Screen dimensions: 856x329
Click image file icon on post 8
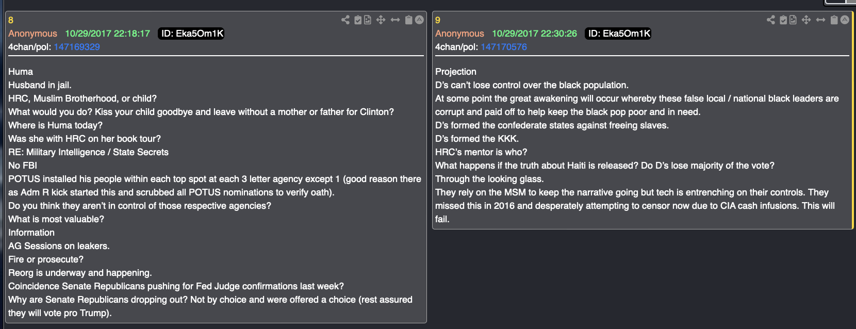click(368, 20)
